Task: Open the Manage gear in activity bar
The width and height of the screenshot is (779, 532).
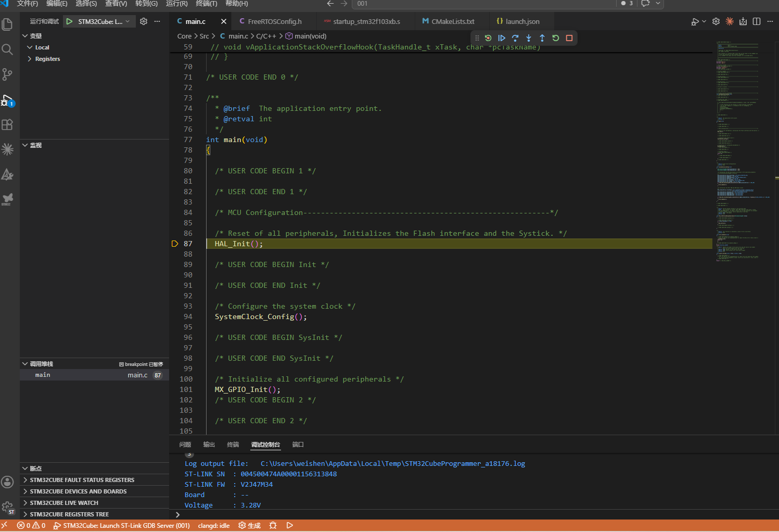Action: (7, 507)
